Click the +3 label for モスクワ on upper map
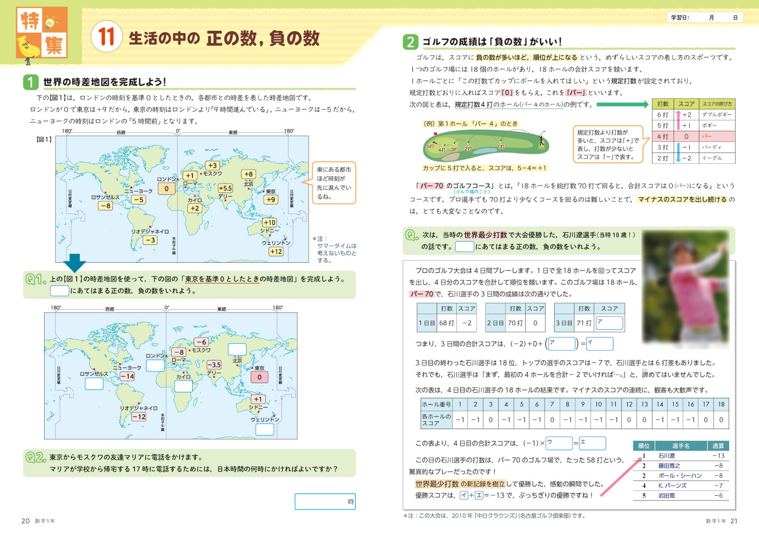The width and height of the screenshot is (759, 537). click(212, 166)
